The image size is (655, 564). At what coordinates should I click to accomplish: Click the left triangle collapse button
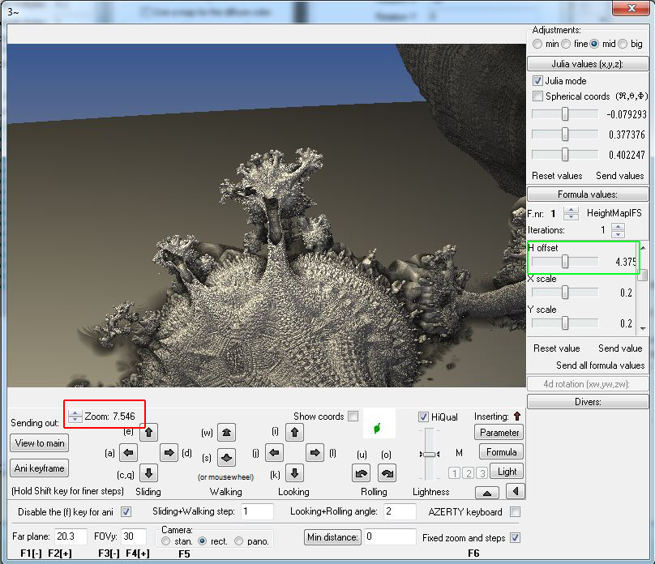[x=515, y=491]
